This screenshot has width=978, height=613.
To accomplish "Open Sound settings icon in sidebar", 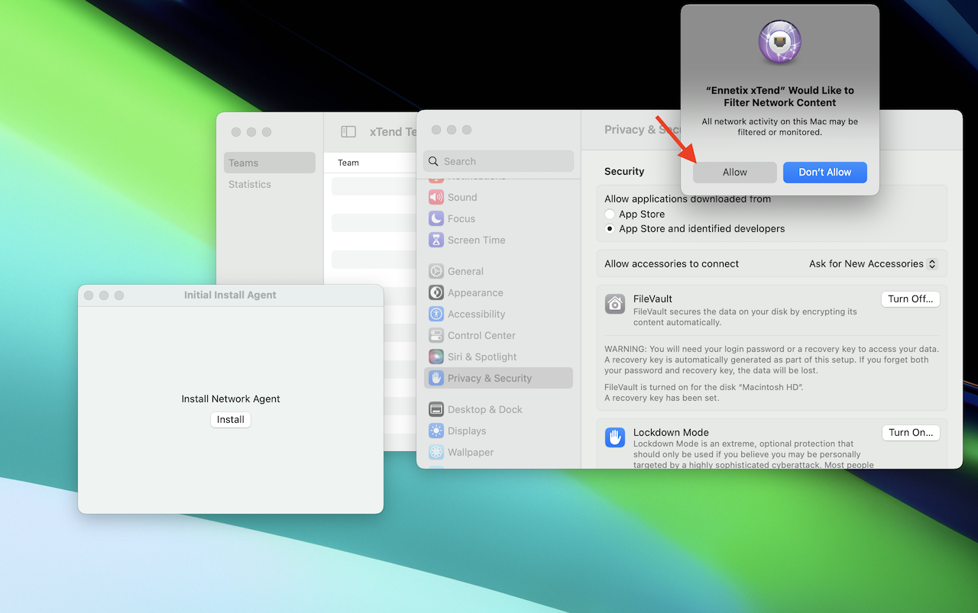I will 436,197.
